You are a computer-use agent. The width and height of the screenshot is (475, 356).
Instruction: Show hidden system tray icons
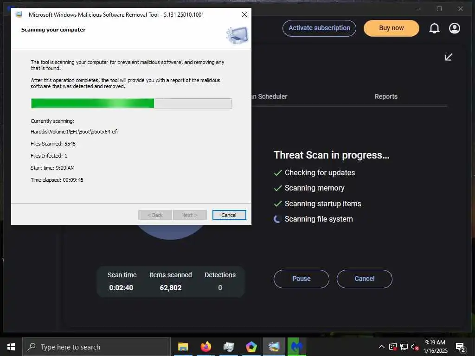click(382, 347)
